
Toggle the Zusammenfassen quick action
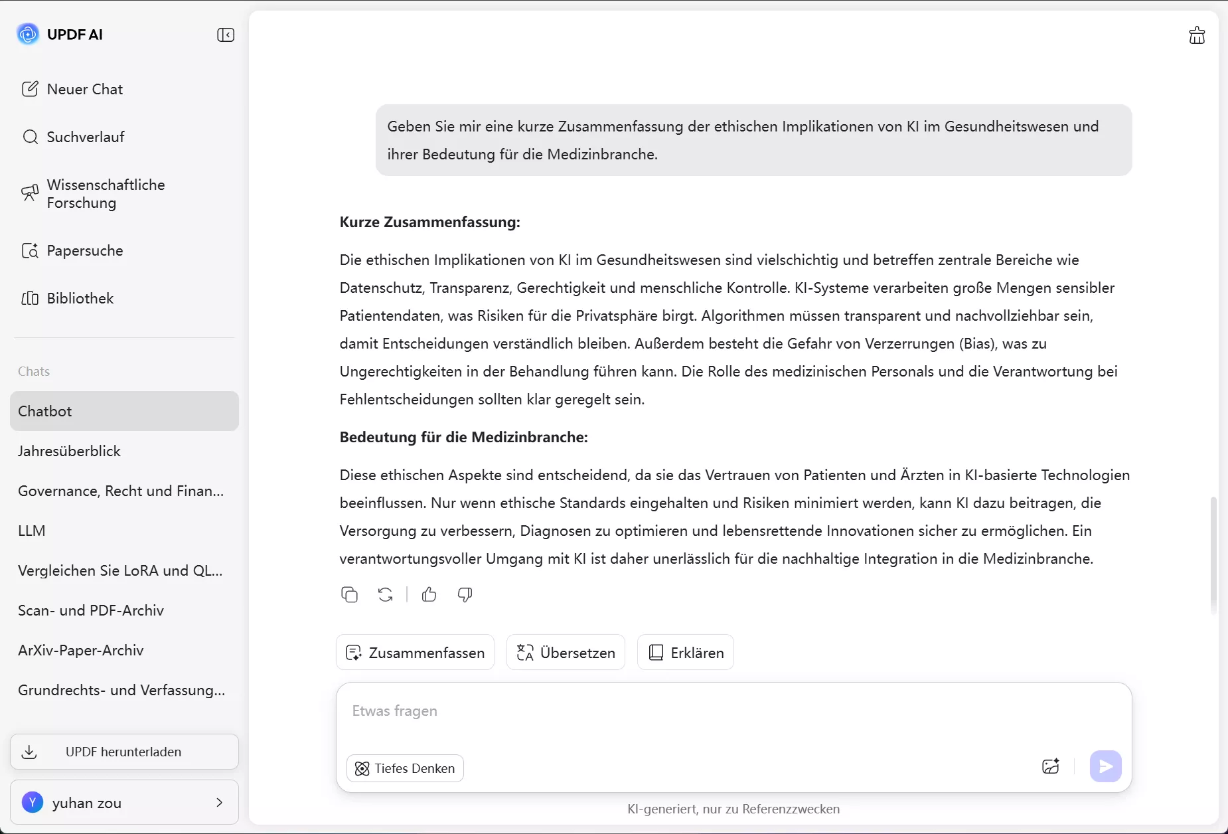(415, 652)
